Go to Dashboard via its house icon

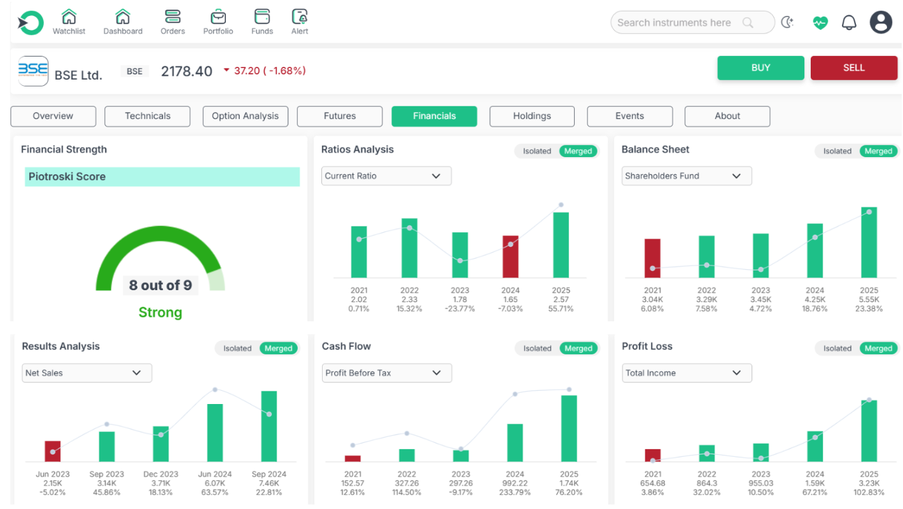123,17
